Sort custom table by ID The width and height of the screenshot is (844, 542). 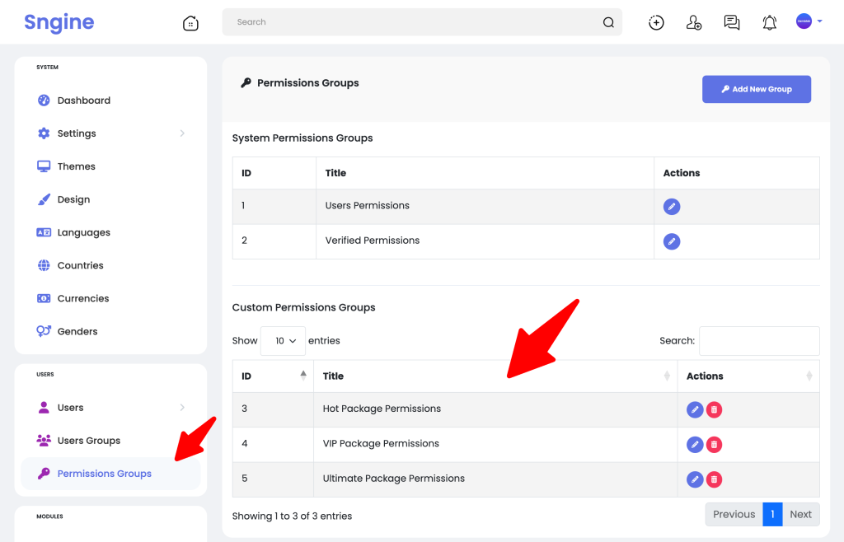(273, 376)
